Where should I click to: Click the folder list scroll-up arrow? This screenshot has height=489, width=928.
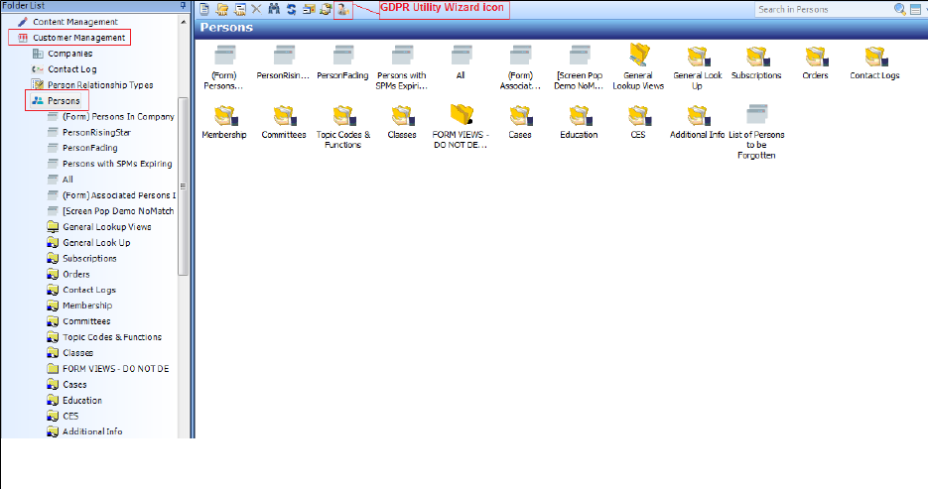pyautogui.click(x=183, y=22)
